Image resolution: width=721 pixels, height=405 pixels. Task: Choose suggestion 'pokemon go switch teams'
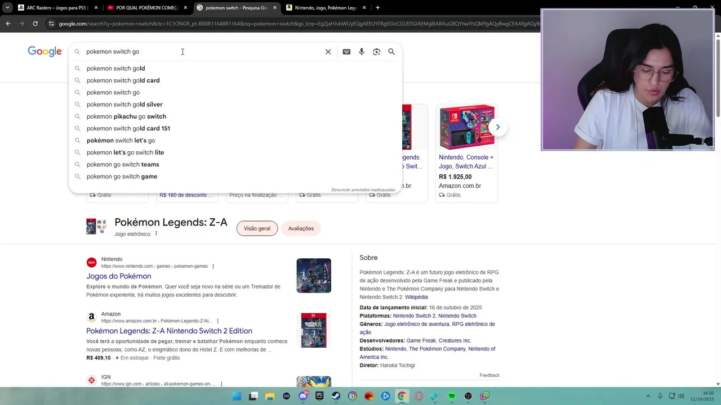click(235, 164)
